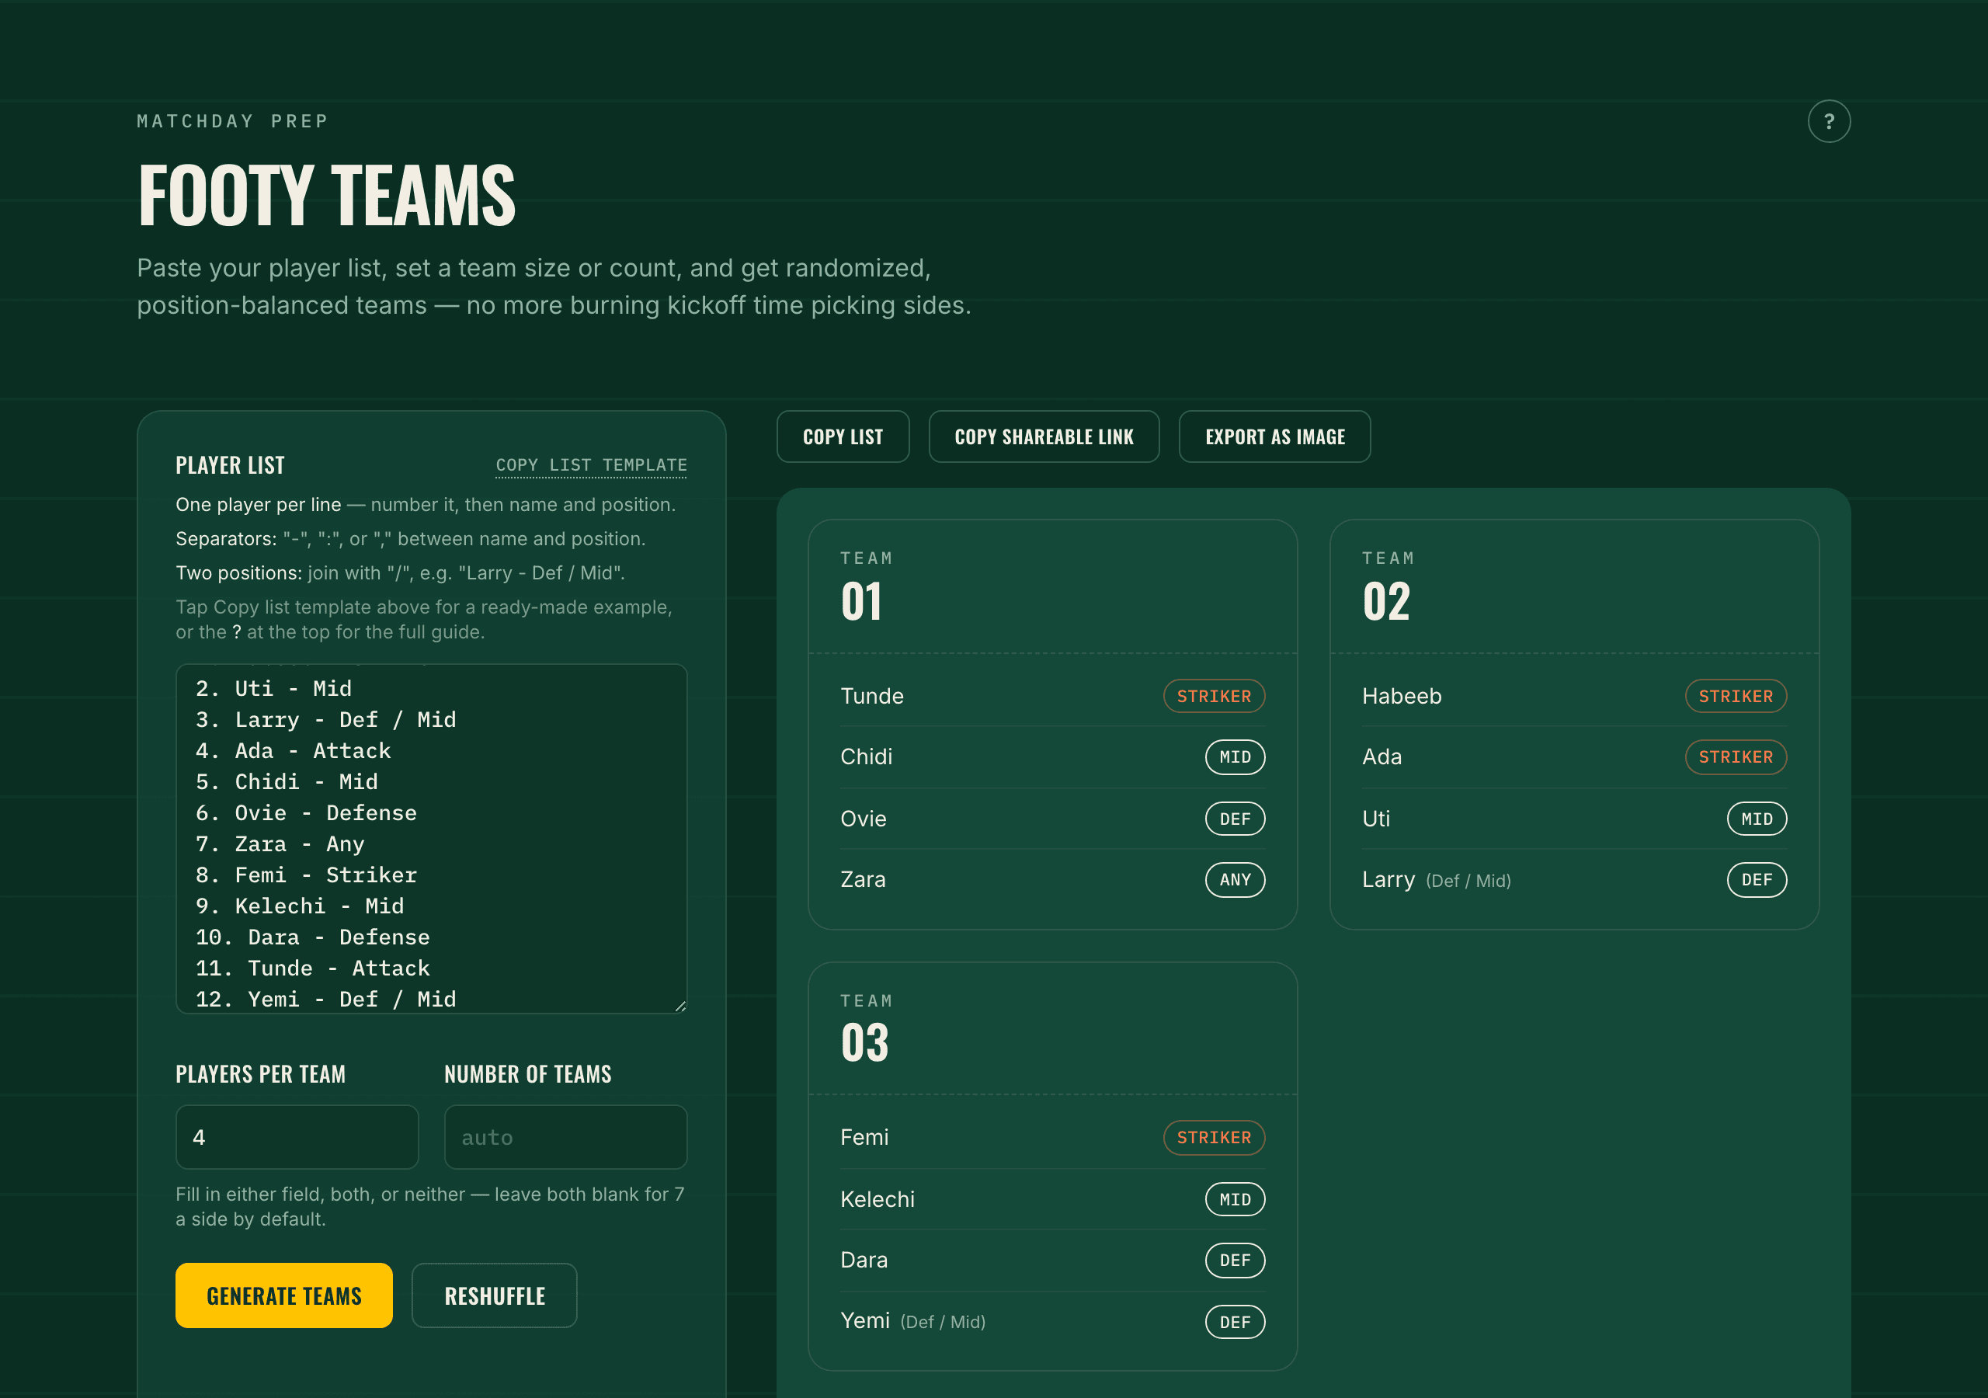Image resolution: width=1988 pixels, height=1398 pixels.
Task: Click Yemi's '(Def / Mid)' note
Action: [943, 1323]
